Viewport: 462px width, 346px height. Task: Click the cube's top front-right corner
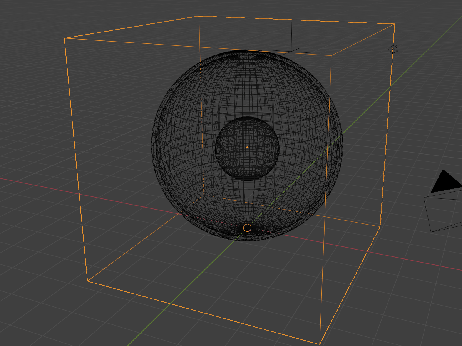(331, 55)
